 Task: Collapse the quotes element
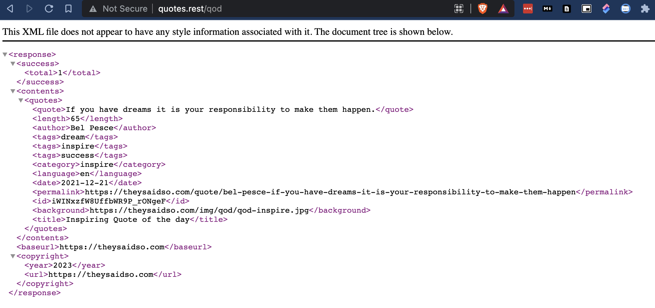coord(20,100)
